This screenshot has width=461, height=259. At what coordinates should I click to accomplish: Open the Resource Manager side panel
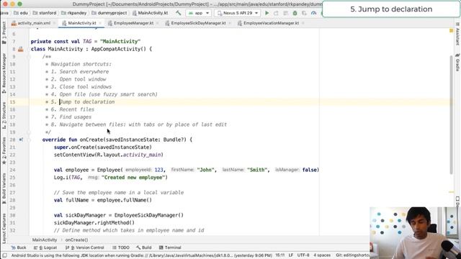tap(4, 73)
